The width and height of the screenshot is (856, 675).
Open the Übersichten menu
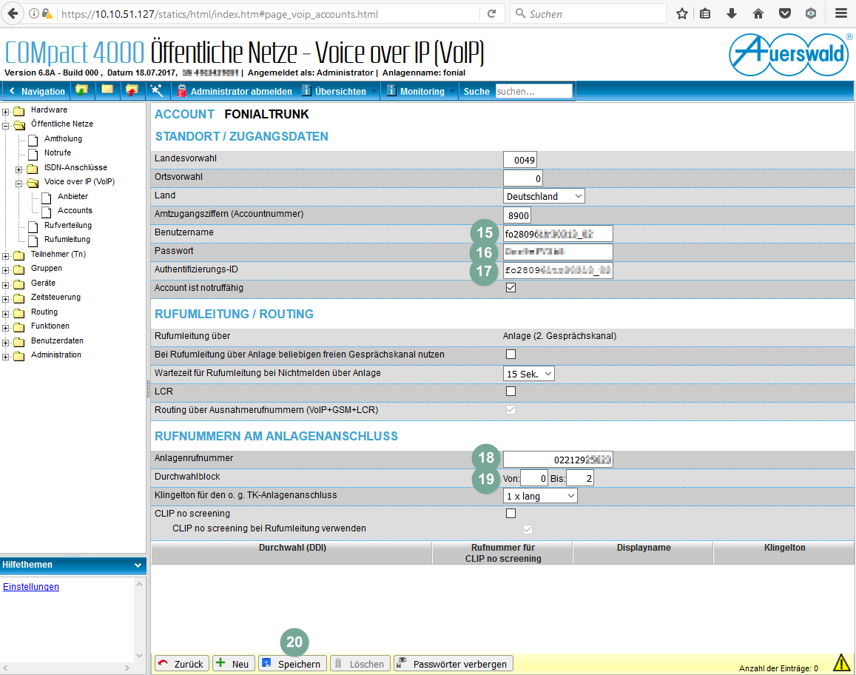tap(340, 91)
